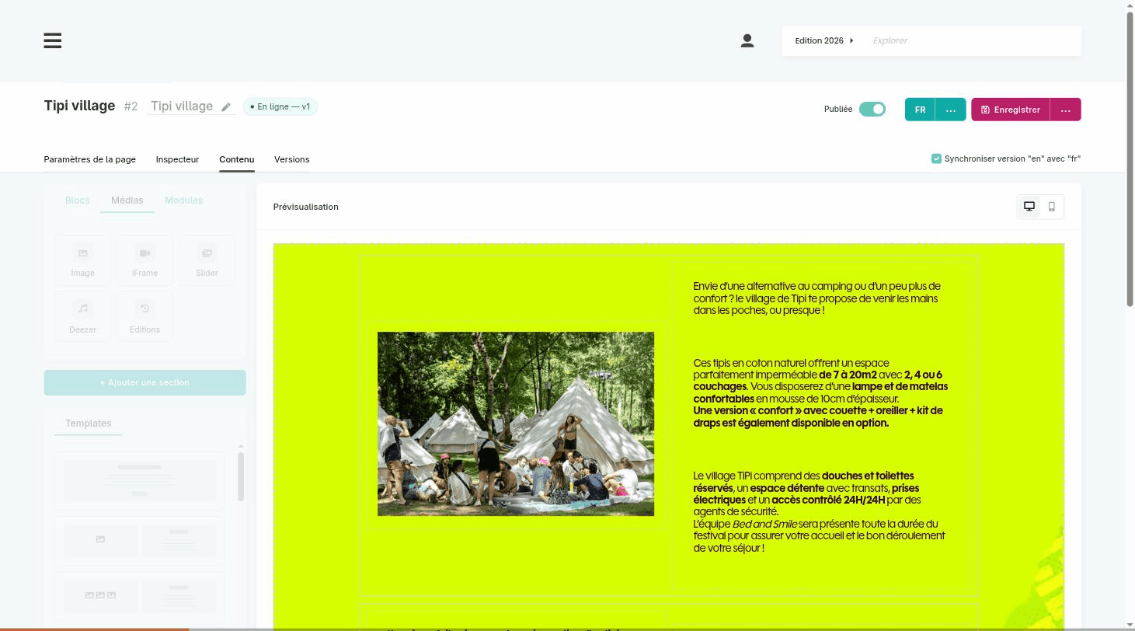Uncheck Synchroniser version "en" avec "fr"
The height and width of the screenshot is (631, 1135).
pyautogui.click(x=936, y=159)
